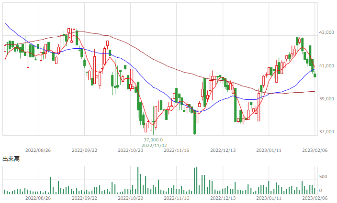Select the 2022/08/26 date under price chart

coord(38,150)
